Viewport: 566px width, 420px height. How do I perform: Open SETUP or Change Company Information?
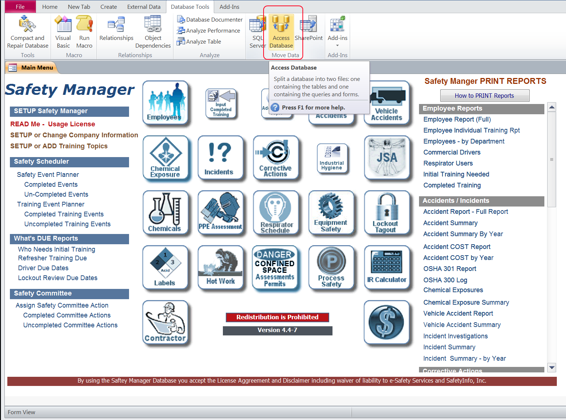pos(74,135)
